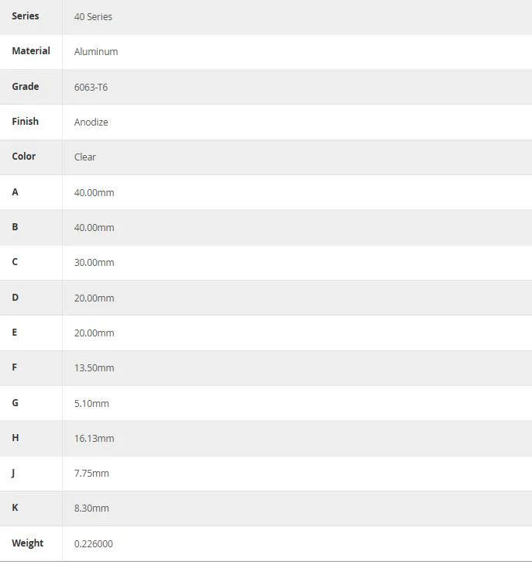Click the Series row label

click(x=25, y=16)
